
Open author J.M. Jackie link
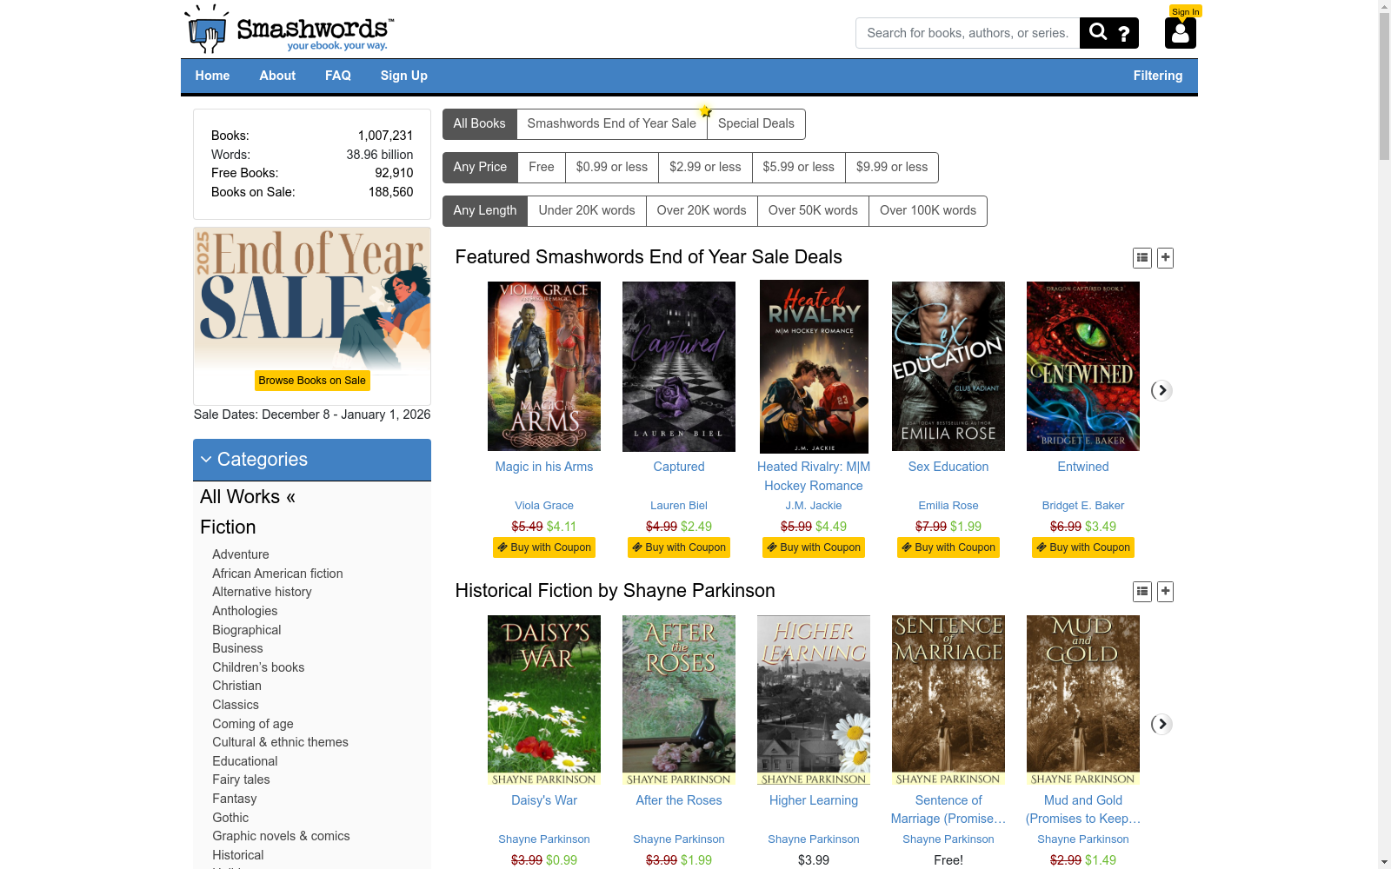click(814, 506)
